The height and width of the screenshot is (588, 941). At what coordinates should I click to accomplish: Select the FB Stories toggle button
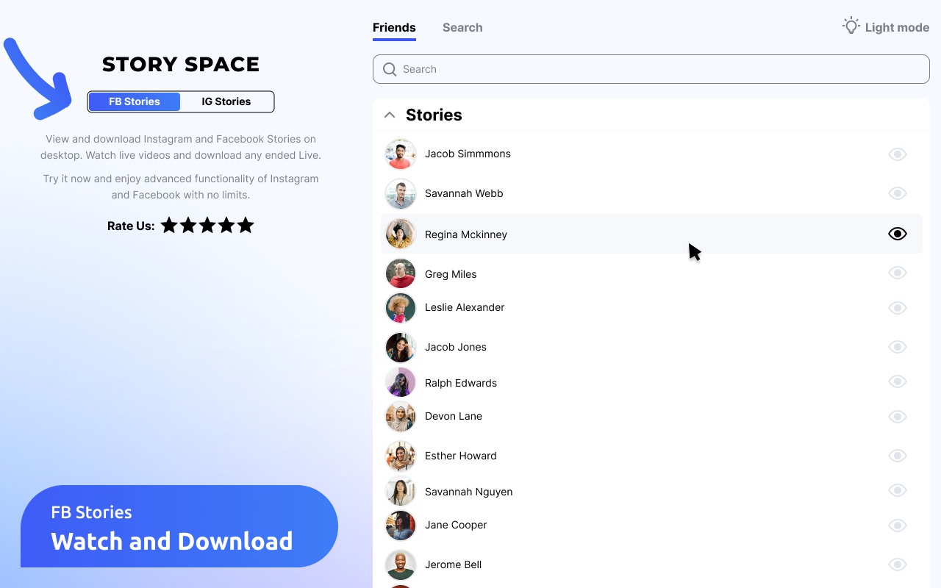(134, 101)
